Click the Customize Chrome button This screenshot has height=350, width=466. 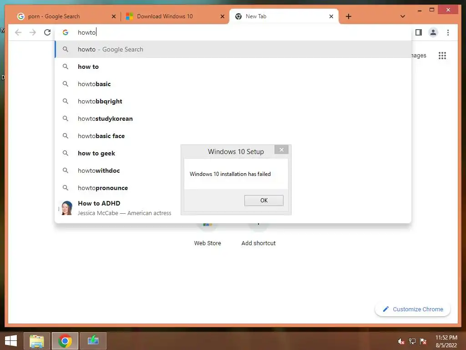[412, 309]
